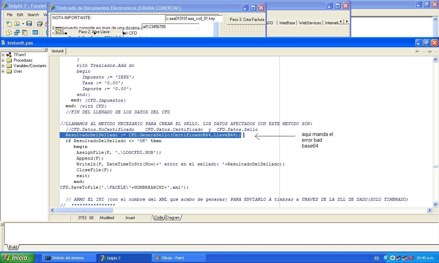Click the Paso 3. Crea Factura button

point(247,20)
